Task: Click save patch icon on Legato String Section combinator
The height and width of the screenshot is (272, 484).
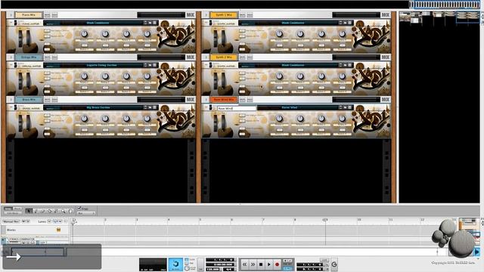Action: pyautogui.click(x=154, y=66)
